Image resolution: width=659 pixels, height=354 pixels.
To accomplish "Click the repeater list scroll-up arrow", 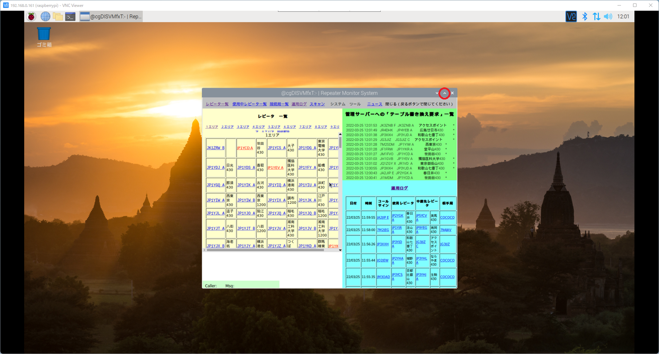I will (x=340, y=134).
